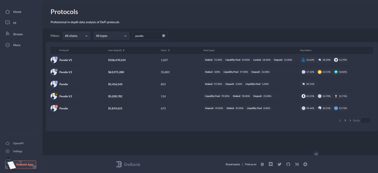Screen dimensions: 378x173
Task: Go to previous page arrow
Action: tap(340, 120)
